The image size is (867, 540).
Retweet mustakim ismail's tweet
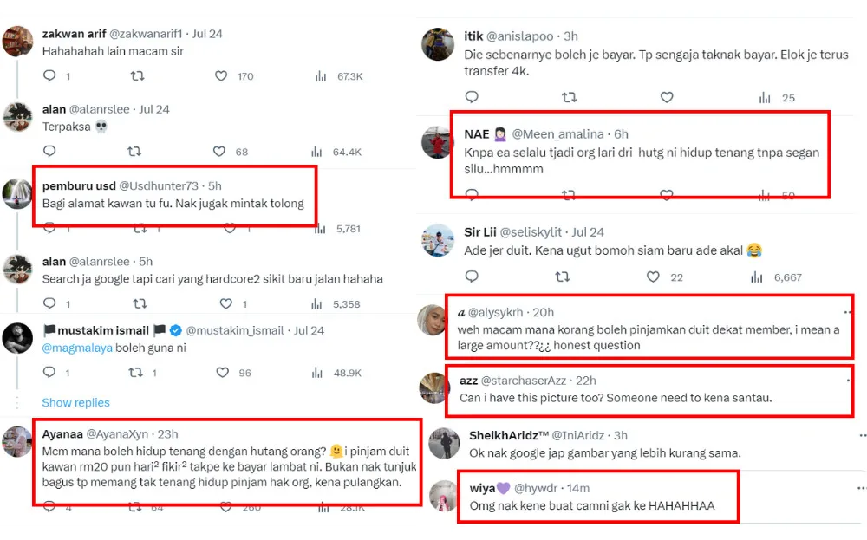click(x=136, y=373)
